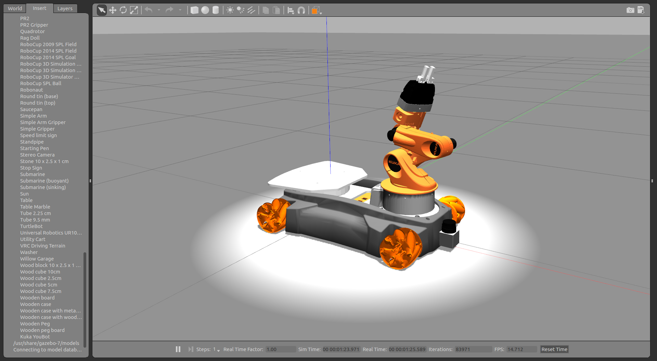This screenshot has height=361, width=657.
Task: Select the Willow Garage model
Action: point(37,259)
